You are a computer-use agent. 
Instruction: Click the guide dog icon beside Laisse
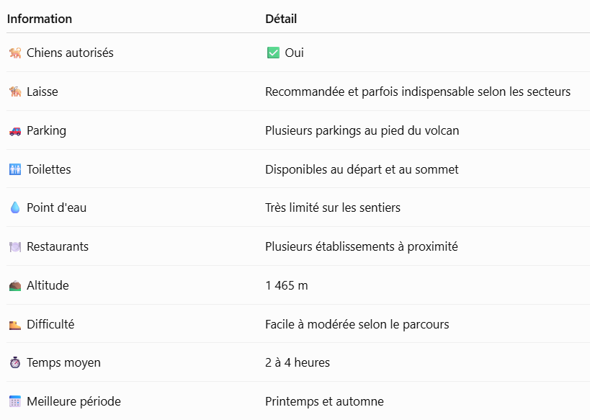click(x=15, y=91)
